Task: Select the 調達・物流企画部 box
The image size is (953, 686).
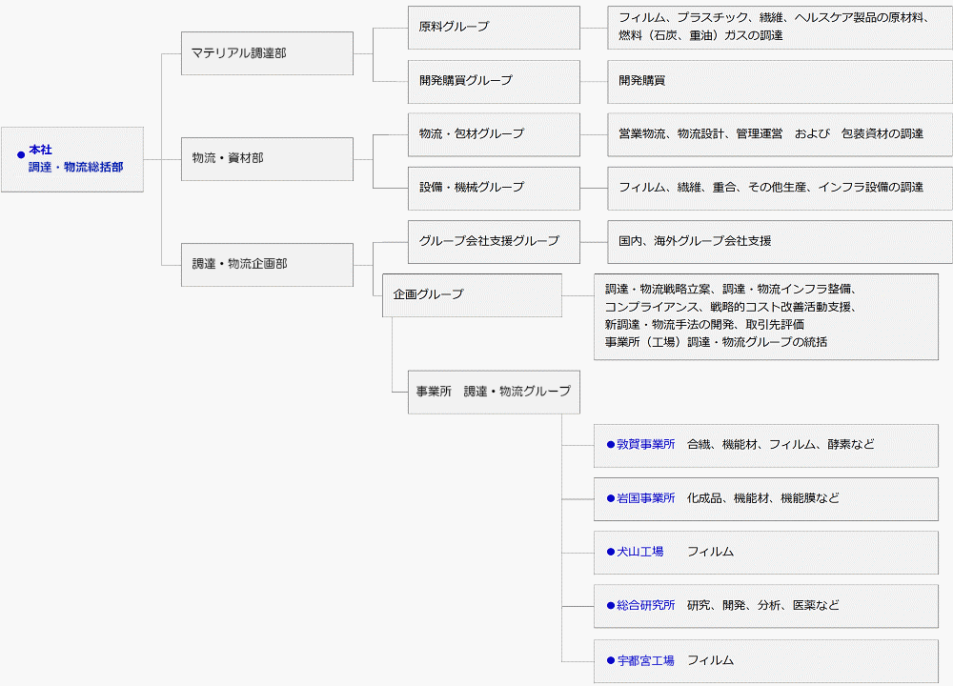Action: point(267,264)
